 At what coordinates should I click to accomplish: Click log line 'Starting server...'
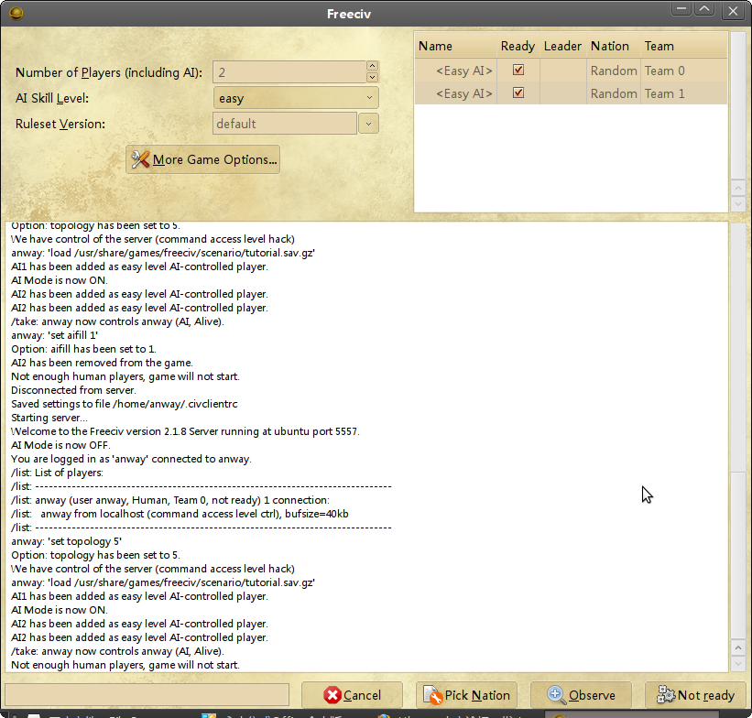[x=49, y=418]
